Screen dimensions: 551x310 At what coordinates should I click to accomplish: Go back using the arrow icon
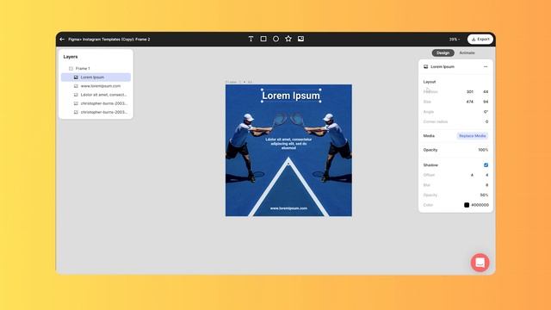(62, 40)
